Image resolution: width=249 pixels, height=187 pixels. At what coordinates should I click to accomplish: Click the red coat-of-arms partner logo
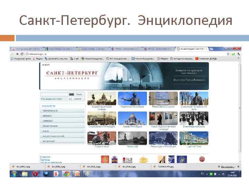(105, 159)
